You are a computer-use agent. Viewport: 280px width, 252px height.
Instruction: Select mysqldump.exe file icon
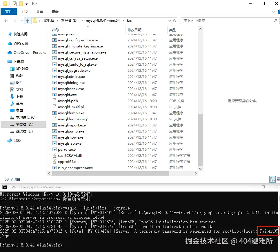point(54,113)
